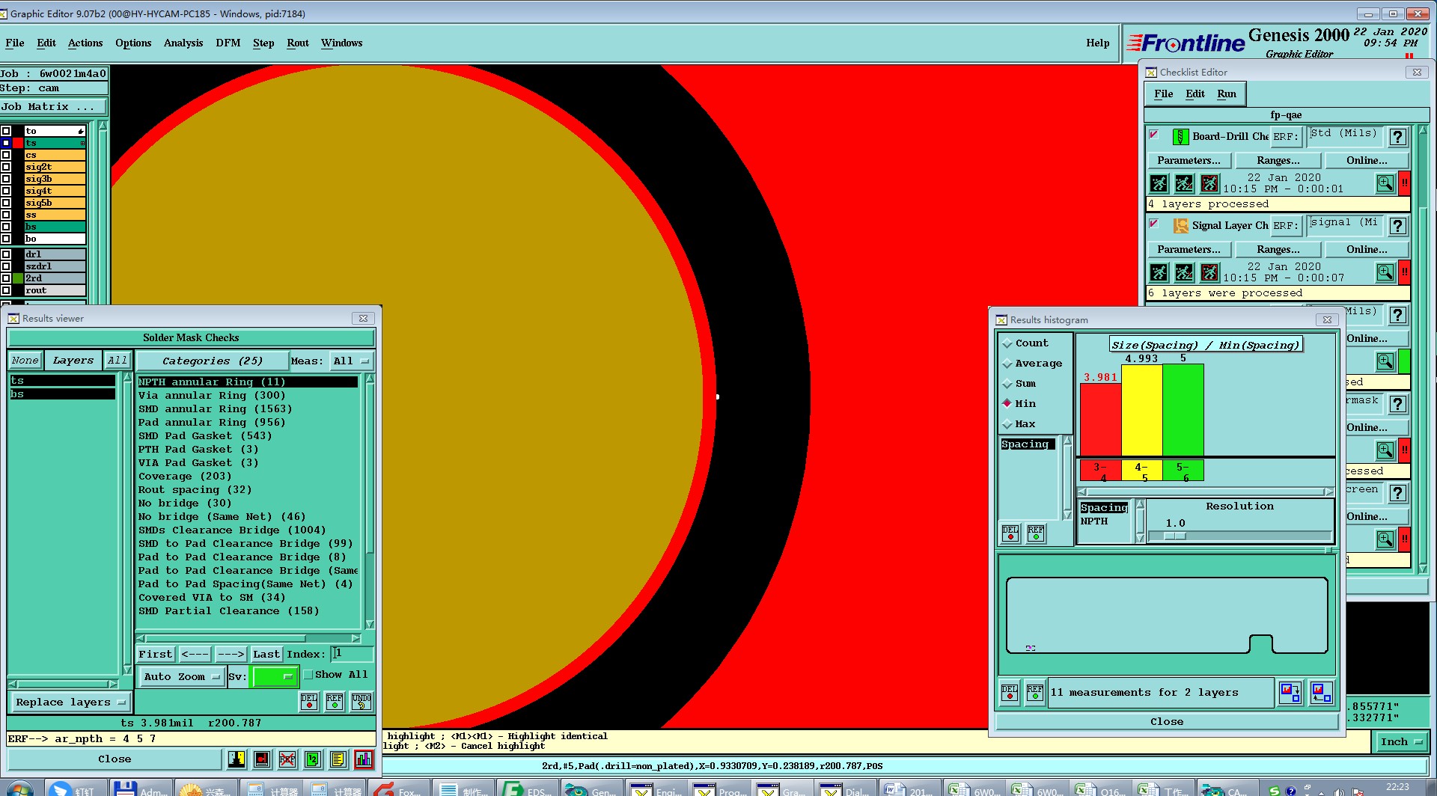The image size is (1437, 796).
Task: Open the Std (Mils) ERF field for Board-Drill
Action: pyautogui.click(x=1344, y=136)
